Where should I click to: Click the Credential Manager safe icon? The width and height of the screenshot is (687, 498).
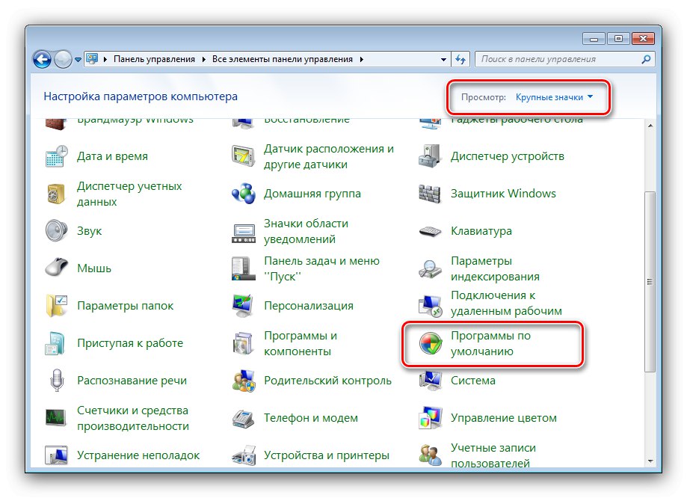(56, 194)
